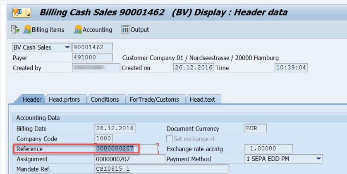
Task: Click the Assignment label
Action: pos(32,159)
